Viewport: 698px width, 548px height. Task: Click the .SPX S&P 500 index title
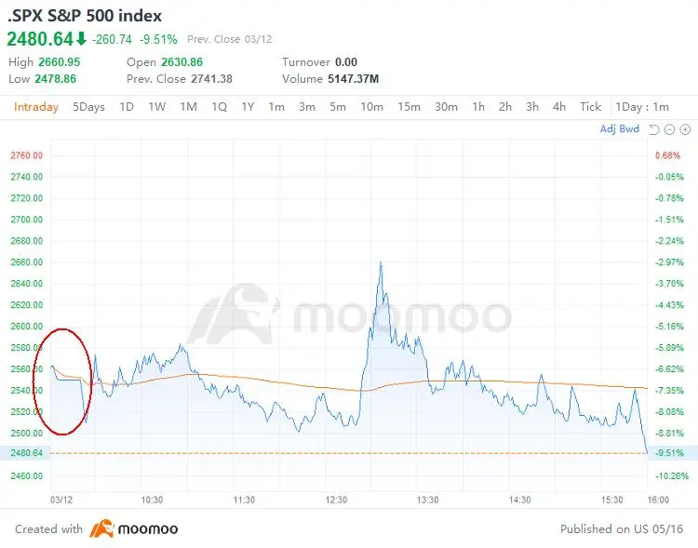[x=85, y=16]
